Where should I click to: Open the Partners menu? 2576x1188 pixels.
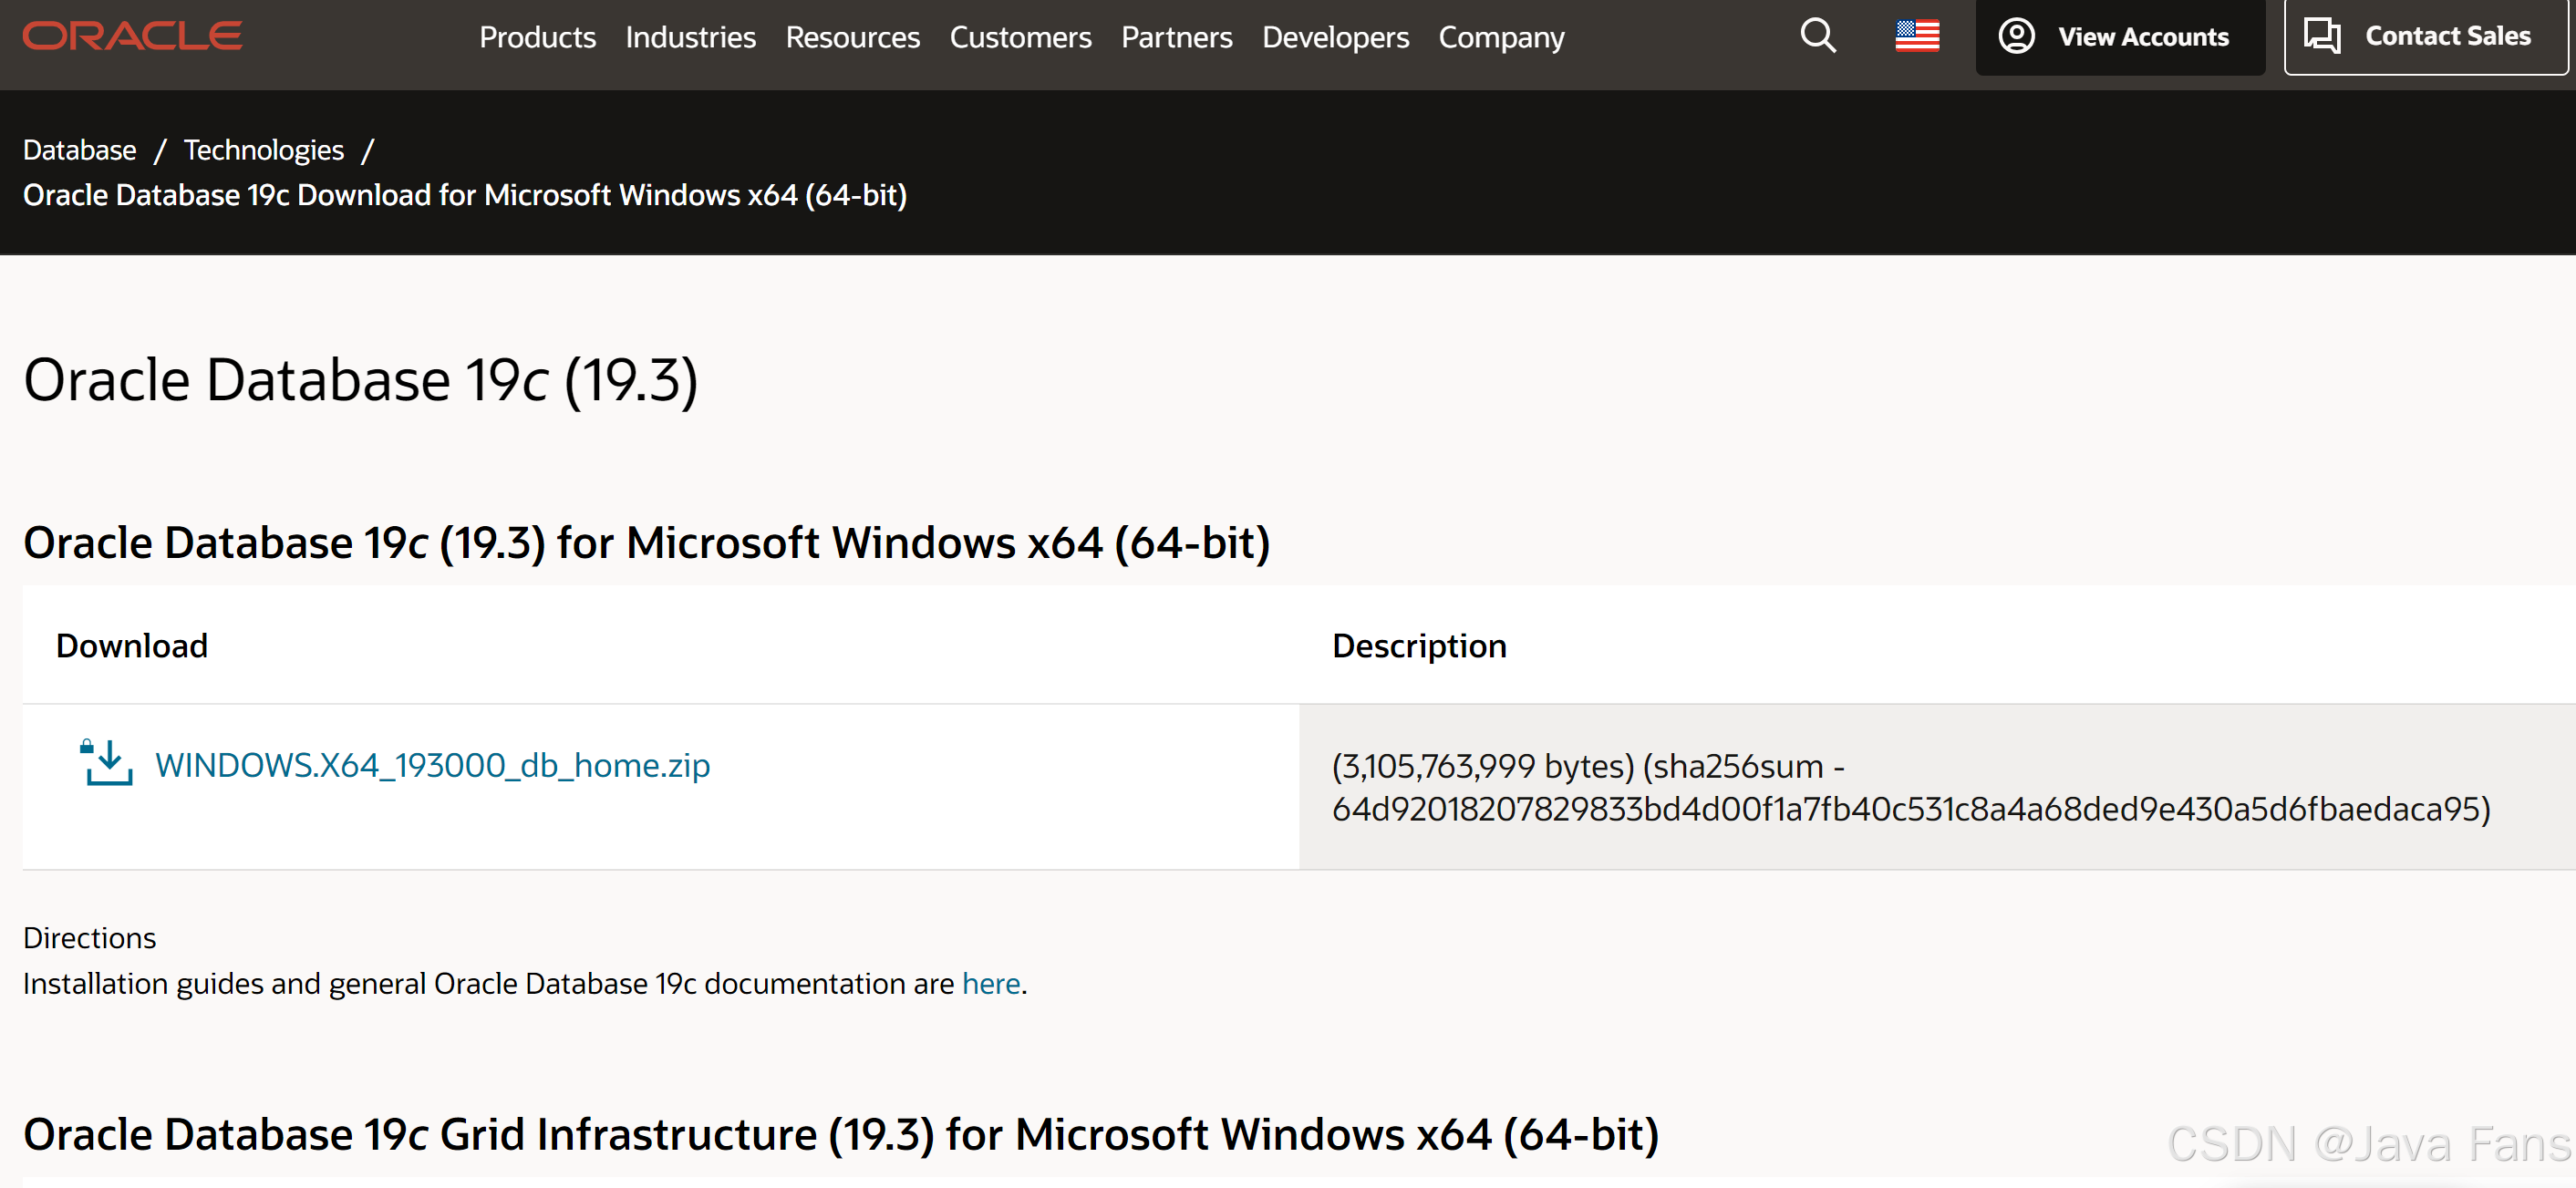[x=1176, y=37]
